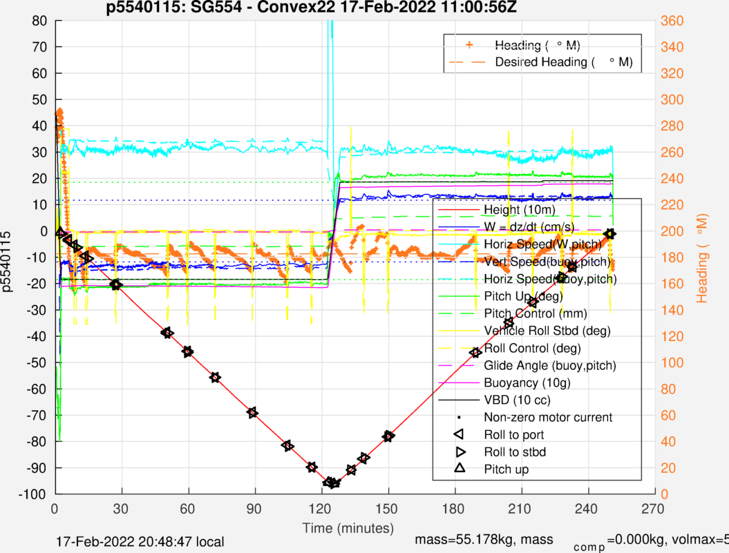Select the black VBD (10 cc) legend line sample
Viewport: 729px width, 553px height.
pyautogui.click(x=459, y=400)
